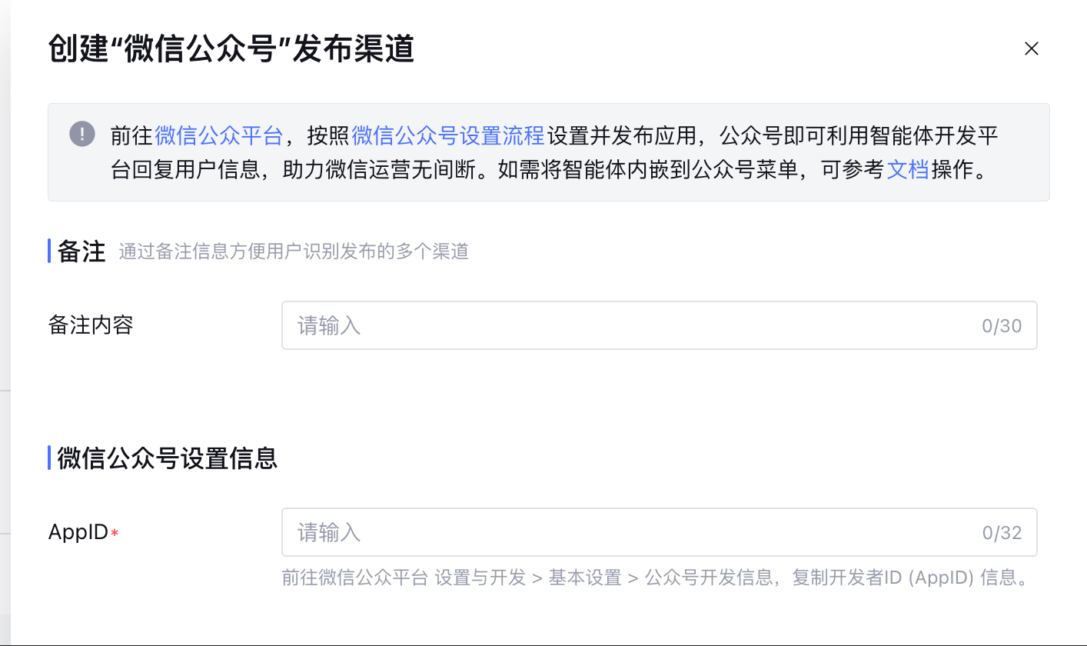Click the AppID helper text below input
1087x646 pixels.
(655, 578)
